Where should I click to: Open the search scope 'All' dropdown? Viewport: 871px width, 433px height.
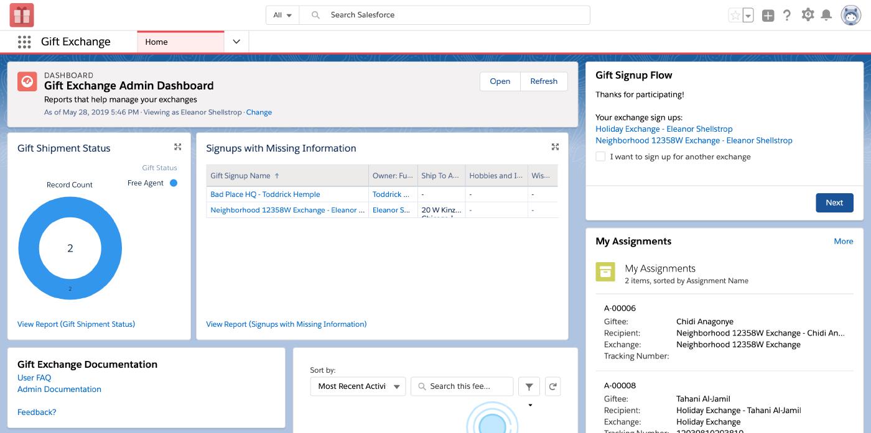pos(282,15)
